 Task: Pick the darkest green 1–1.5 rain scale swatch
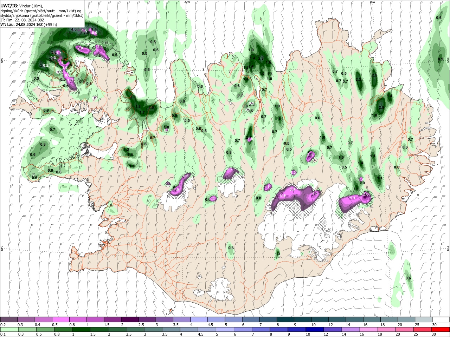[x=81, y=330]
